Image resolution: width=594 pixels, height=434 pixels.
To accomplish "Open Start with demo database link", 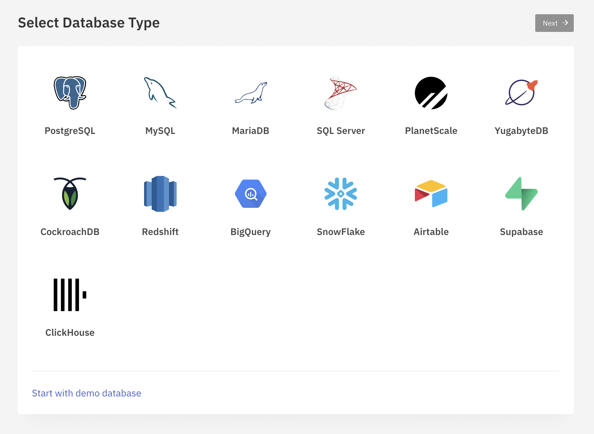I will point(87,393).
